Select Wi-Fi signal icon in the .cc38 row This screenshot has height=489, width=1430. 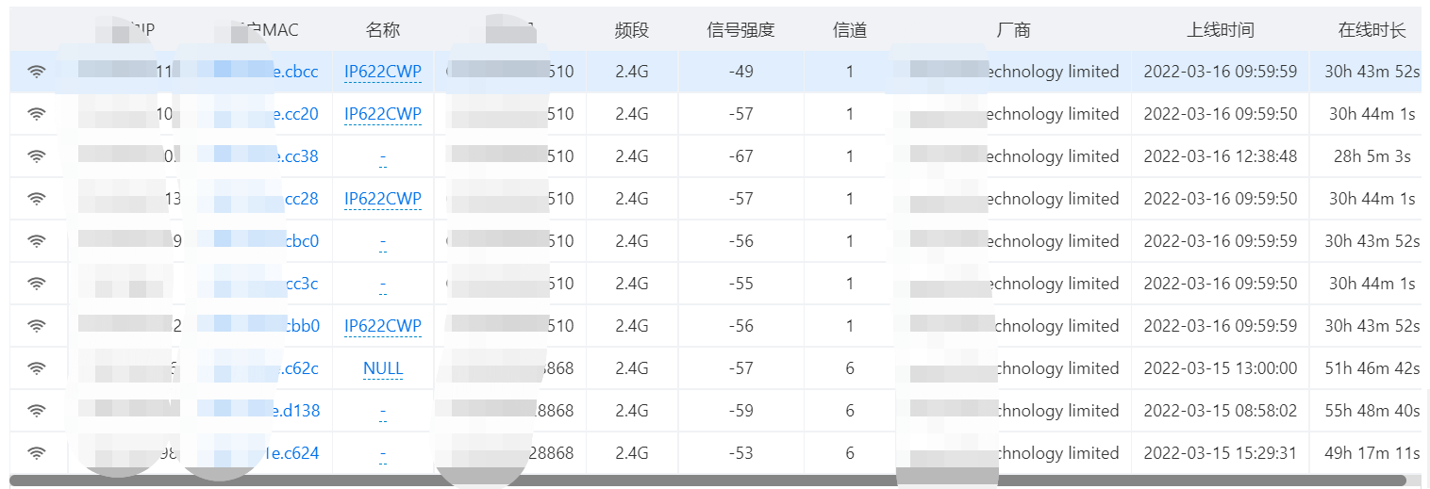[x=37, y=156]
